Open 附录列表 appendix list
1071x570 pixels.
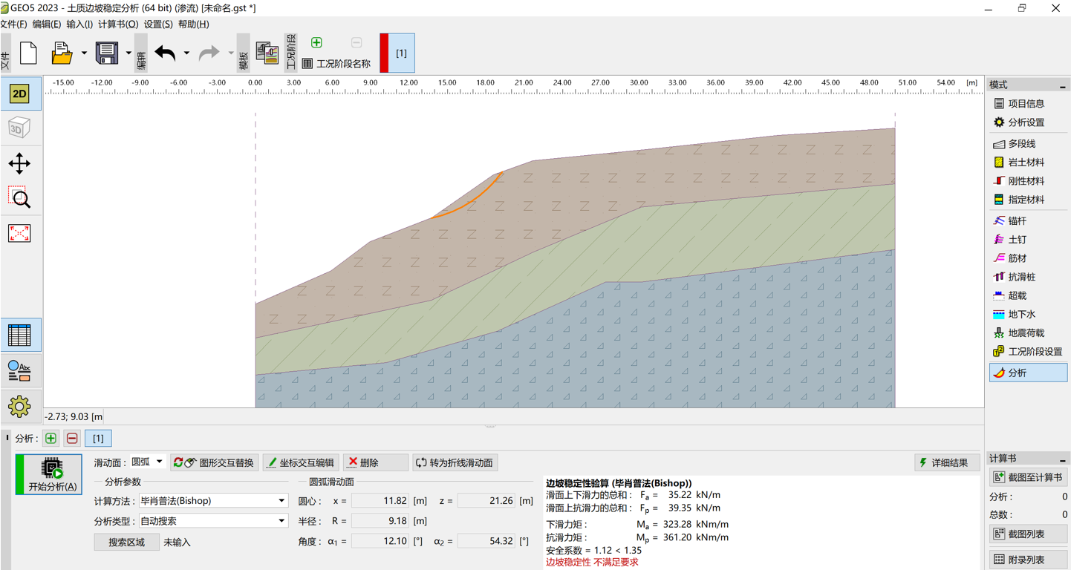[x=1028, y=560]
